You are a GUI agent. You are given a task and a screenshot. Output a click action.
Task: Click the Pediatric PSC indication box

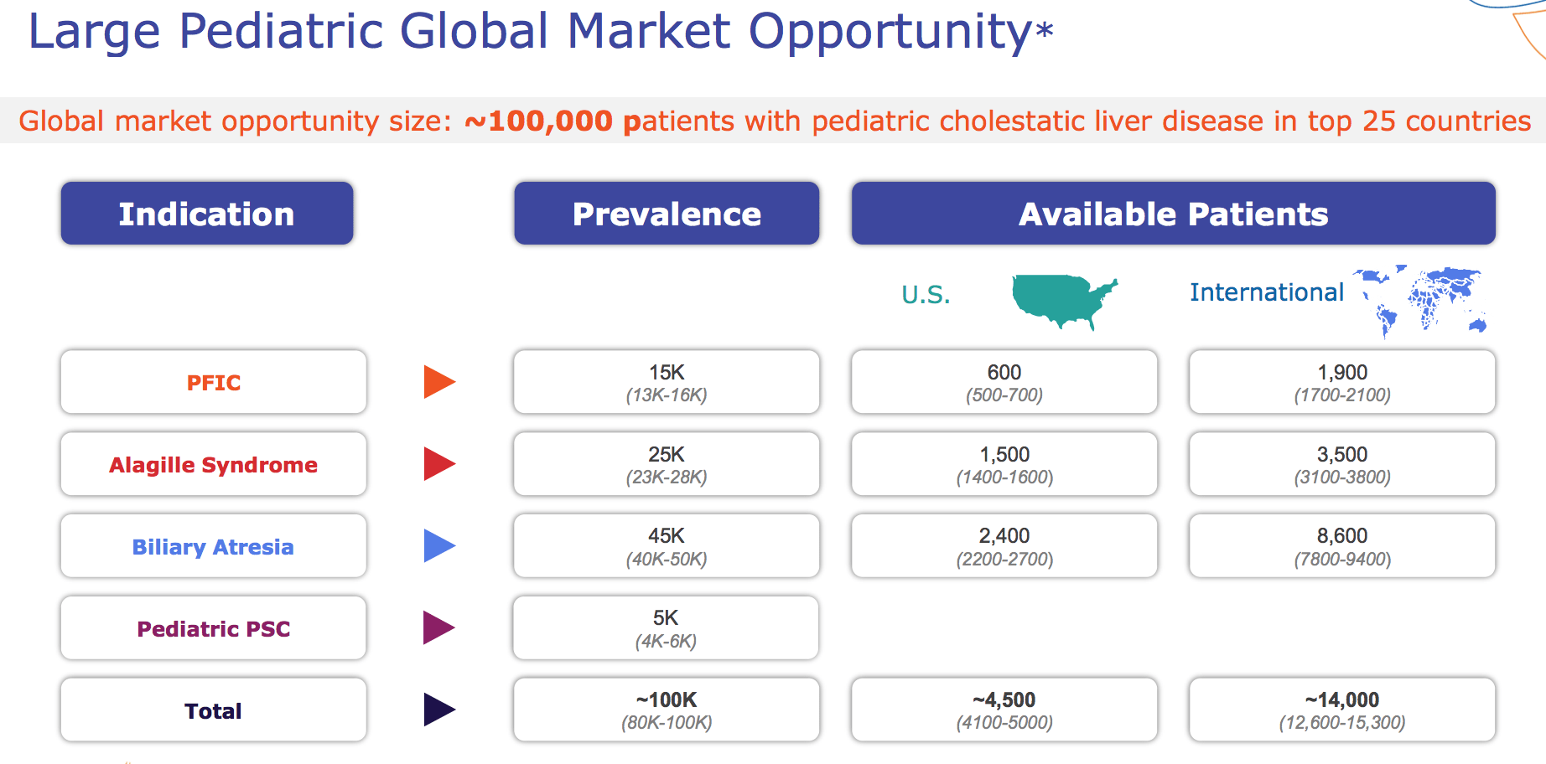(x=213, y=628)
